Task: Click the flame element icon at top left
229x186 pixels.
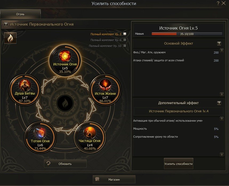Action: pos(10,38)
